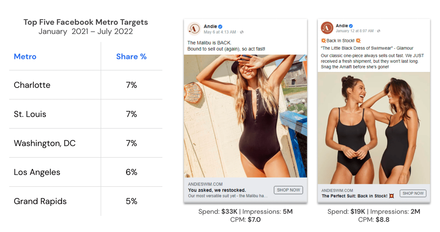The height and width of the screenshot is (232, 440).
Task: Click the Andie page name above the Malibu post
Action: point(210,27)
